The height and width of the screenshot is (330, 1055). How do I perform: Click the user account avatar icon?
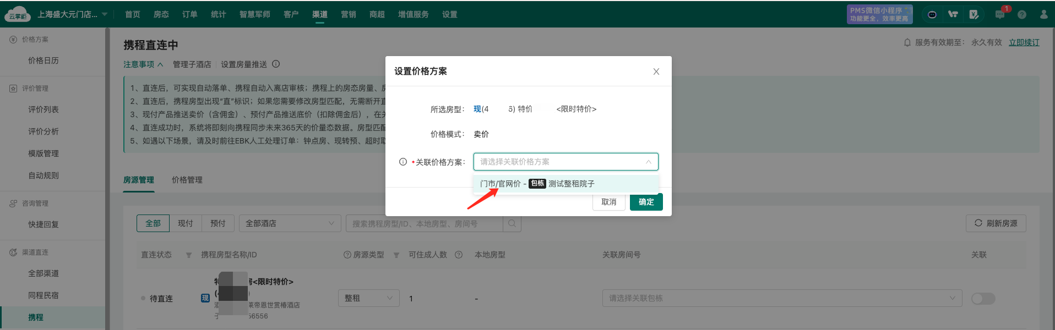point(1043,14)
